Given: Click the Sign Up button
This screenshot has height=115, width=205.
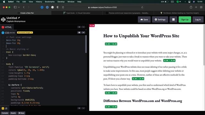Looking at the screenshot, I should click(185, 19).
